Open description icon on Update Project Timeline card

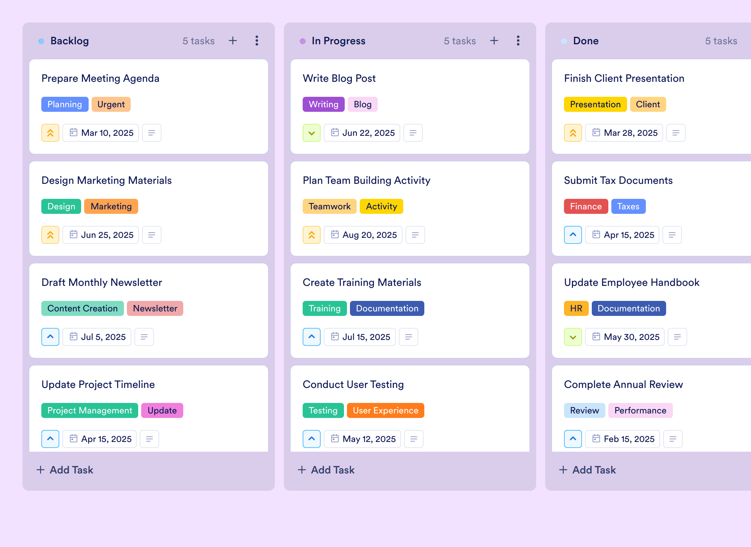[149, 439]
